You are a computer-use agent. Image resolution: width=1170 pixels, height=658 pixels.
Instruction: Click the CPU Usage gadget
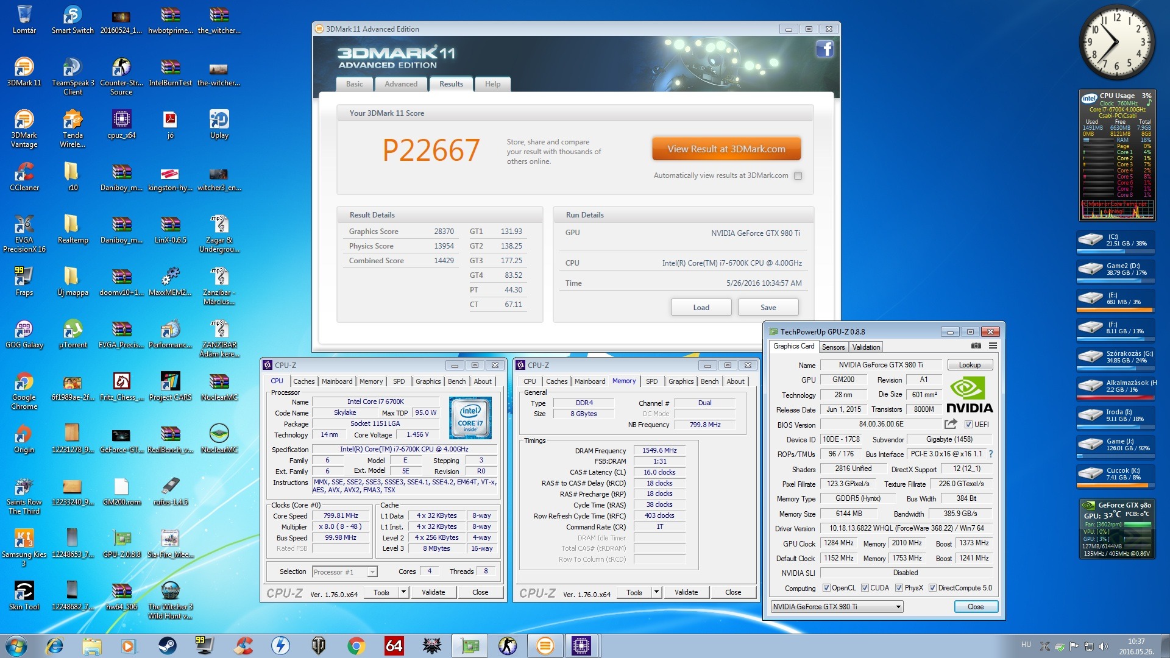pos(1117,156)
